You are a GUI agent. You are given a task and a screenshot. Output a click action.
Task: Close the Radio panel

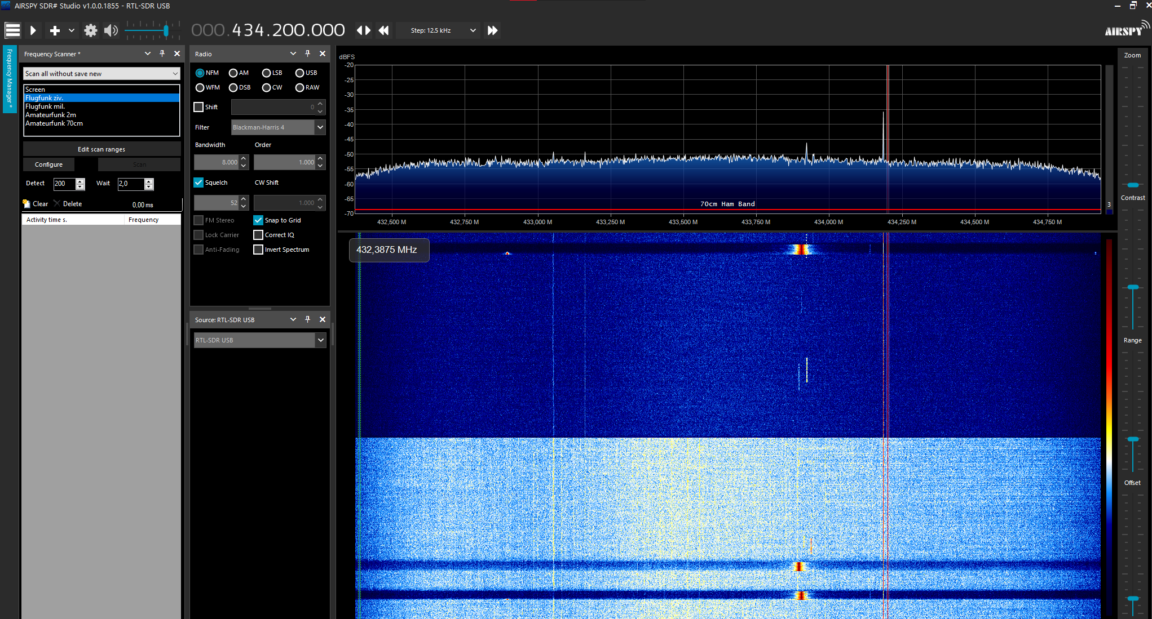click(x=323, y=54)
